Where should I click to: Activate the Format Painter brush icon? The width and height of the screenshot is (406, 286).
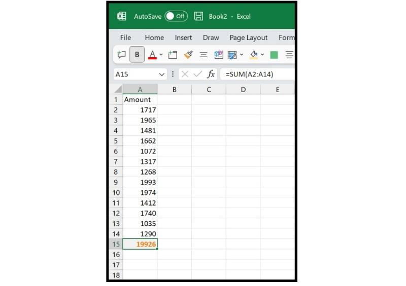(188, 55)
